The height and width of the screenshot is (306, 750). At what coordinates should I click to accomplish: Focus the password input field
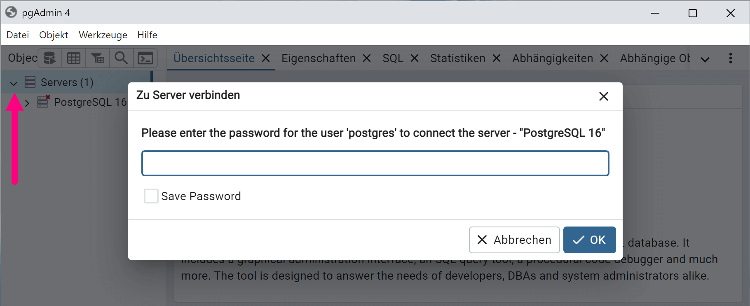[375, 164]
